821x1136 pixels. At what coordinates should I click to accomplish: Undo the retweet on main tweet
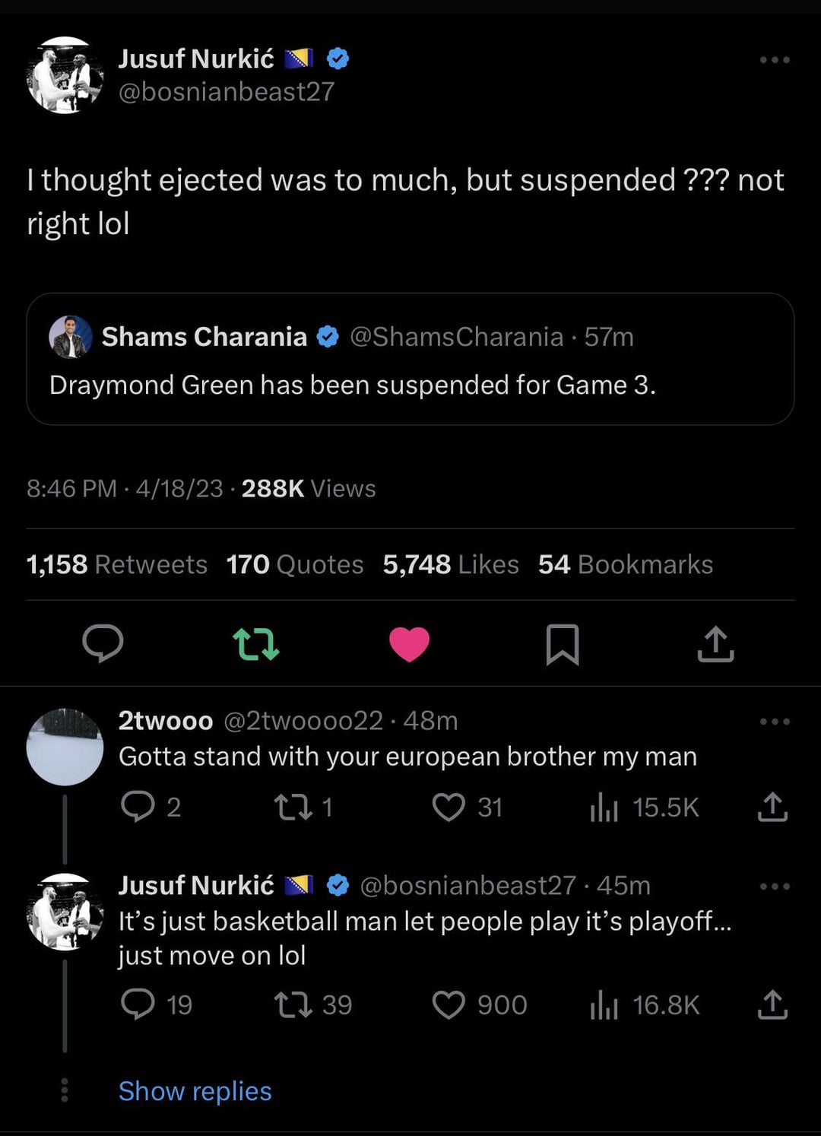pos(255,643)
